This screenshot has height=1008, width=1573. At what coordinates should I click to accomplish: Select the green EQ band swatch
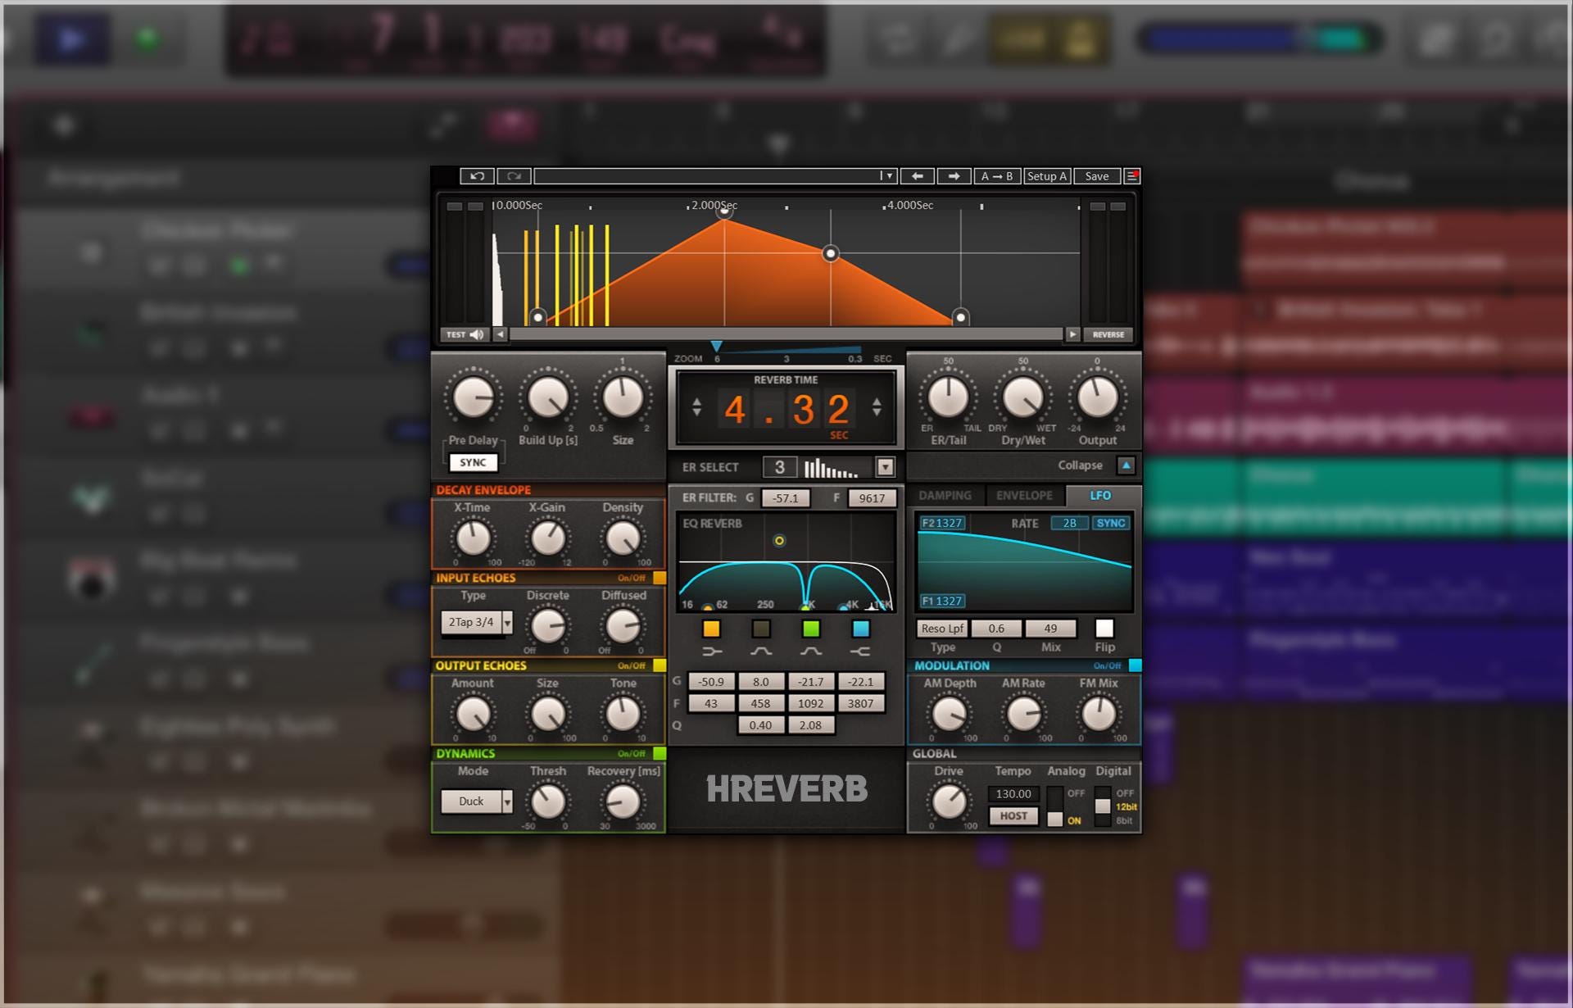pos(811,629)
